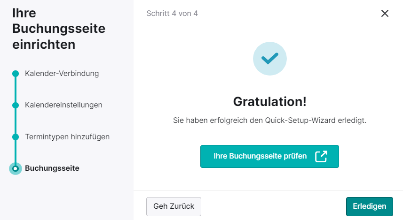Click the progress line above Buchungsseite step
Image resolution: width=403 pixels, height=220 pixels.
click(x=16, y=152)
